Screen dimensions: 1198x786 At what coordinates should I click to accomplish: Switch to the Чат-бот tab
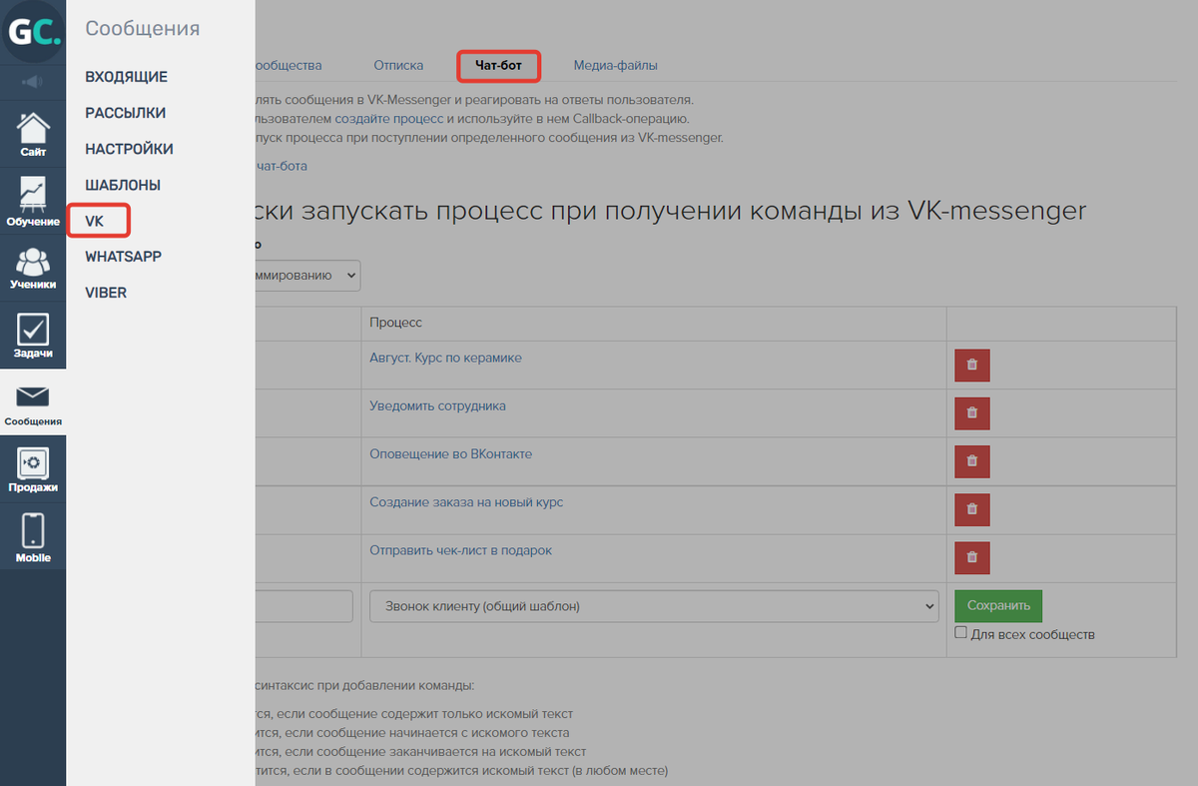[498, 66]
